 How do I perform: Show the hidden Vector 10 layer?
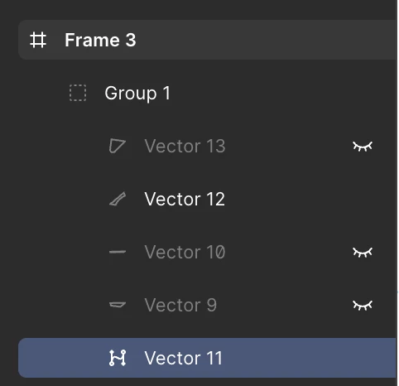pyautogui.click(x=363, y=252)
